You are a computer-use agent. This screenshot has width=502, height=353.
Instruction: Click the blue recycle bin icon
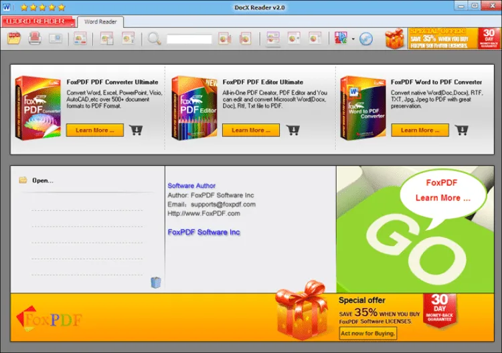(156, 282)
